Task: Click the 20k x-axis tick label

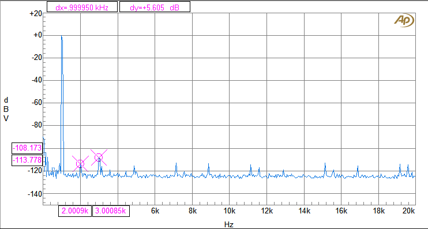Action: 408,211
